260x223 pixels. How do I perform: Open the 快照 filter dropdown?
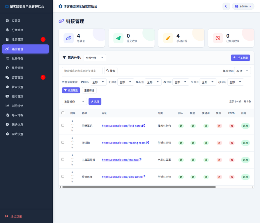(x=181, y=82)
